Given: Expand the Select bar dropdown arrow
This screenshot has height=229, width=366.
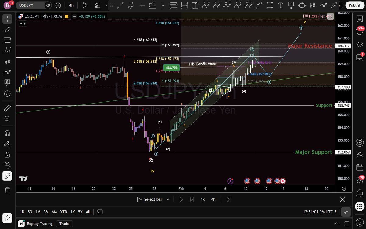Looking at the screenshot, I should (168, 199).
